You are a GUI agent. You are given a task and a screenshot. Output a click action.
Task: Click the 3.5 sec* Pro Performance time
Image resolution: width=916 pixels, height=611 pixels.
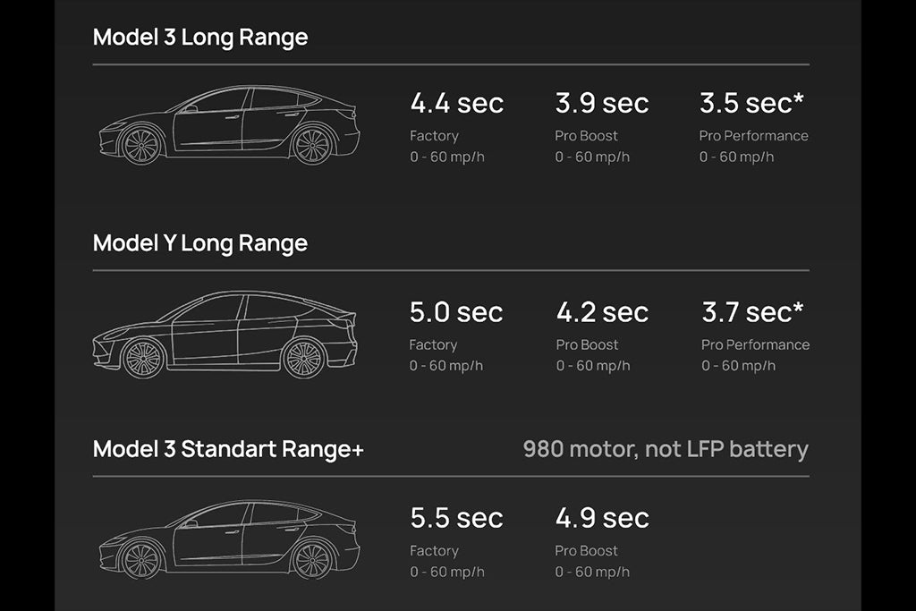click(751, 104)
